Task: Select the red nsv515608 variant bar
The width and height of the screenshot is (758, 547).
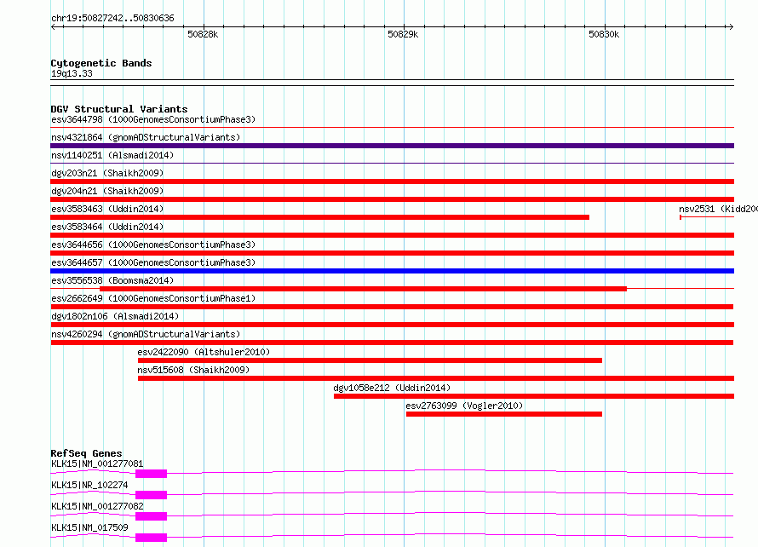Action: (x=435, y=378)
